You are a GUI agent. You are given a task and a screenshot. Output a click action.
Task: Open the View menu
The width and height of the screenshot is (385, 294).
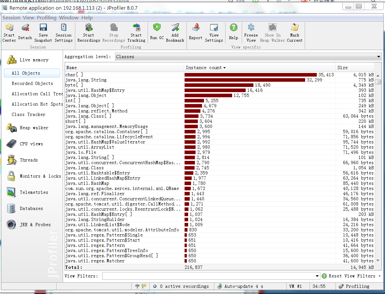(28, 18)
